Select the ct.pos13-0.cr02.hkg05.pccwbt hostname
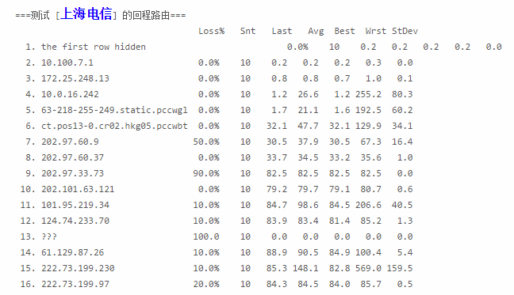 pyautogui.click(x=114, y=126)
